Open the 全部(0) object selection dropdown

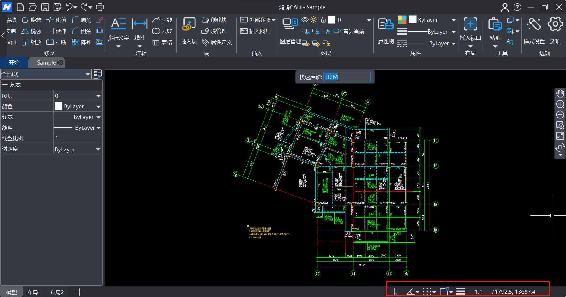pyautogui.click(x=88, y=74)
